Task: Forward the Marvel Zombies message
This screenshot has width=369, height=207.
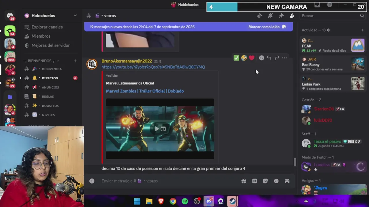Action: 277,58
